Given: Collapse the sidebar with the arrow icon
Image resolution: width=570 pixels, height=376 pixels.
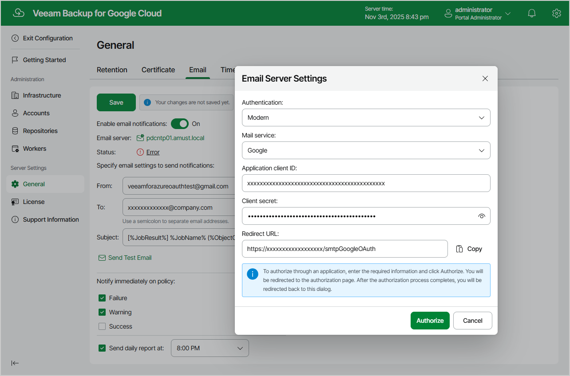Looking at the screenshot, I should click(x=15, y=363).
